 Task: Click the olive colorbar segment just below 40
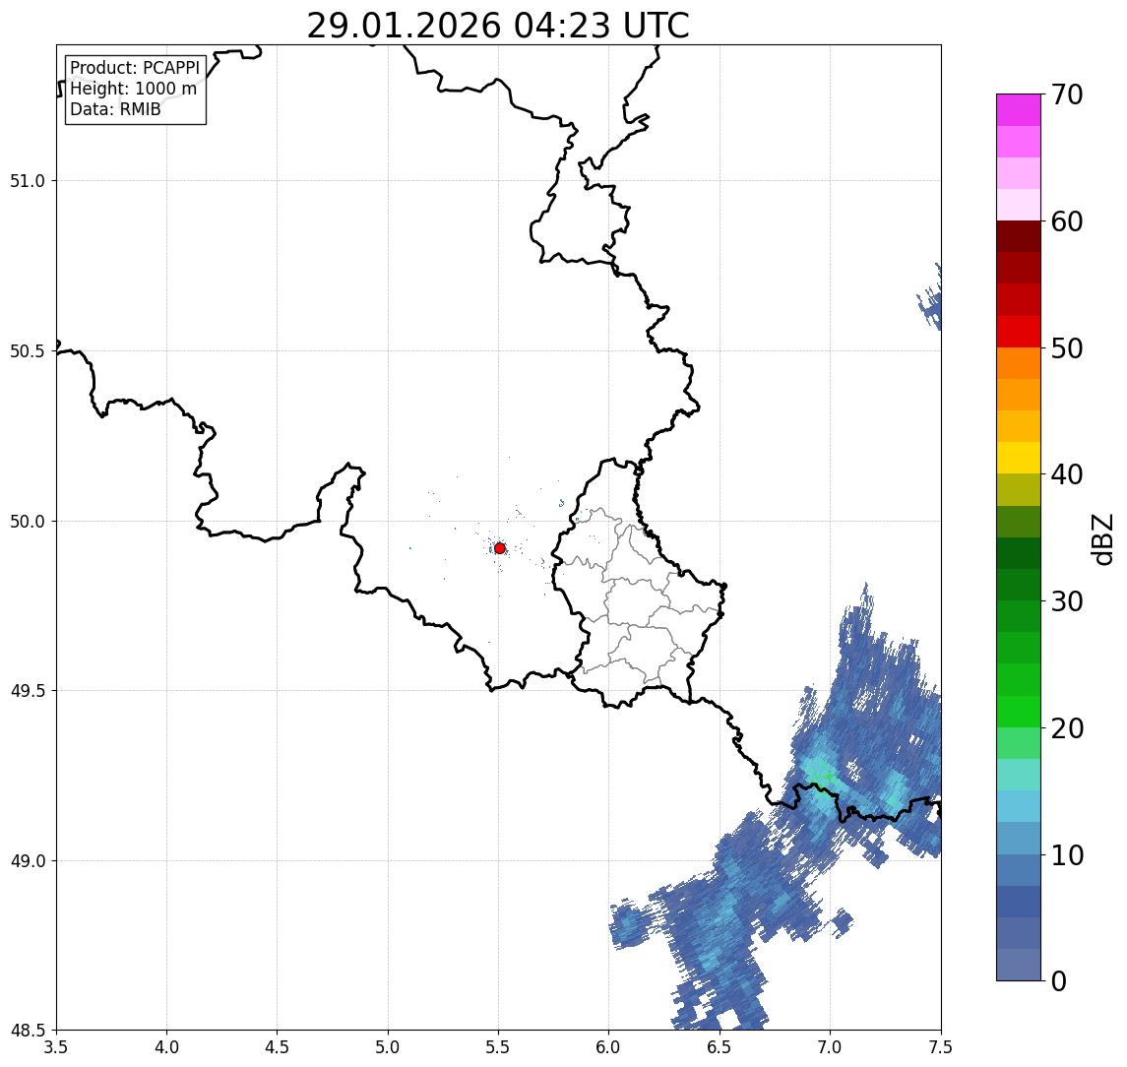point(1019,489)
